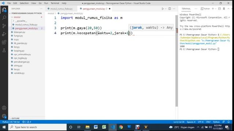Open Chrome from the taskbar
Image resolution: width=234 pixels, height=131 pixels.
[121, 127]
